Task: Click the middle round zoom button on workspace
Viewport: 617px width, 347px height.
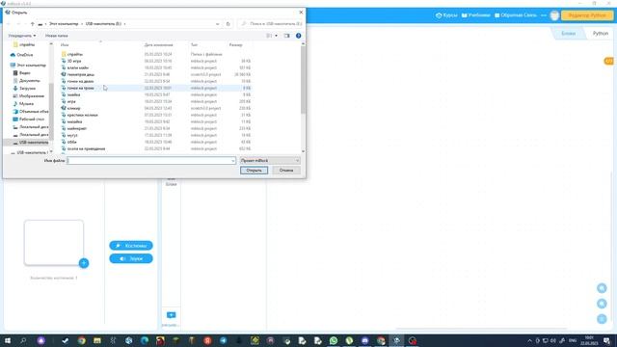Action: [602, 304]
